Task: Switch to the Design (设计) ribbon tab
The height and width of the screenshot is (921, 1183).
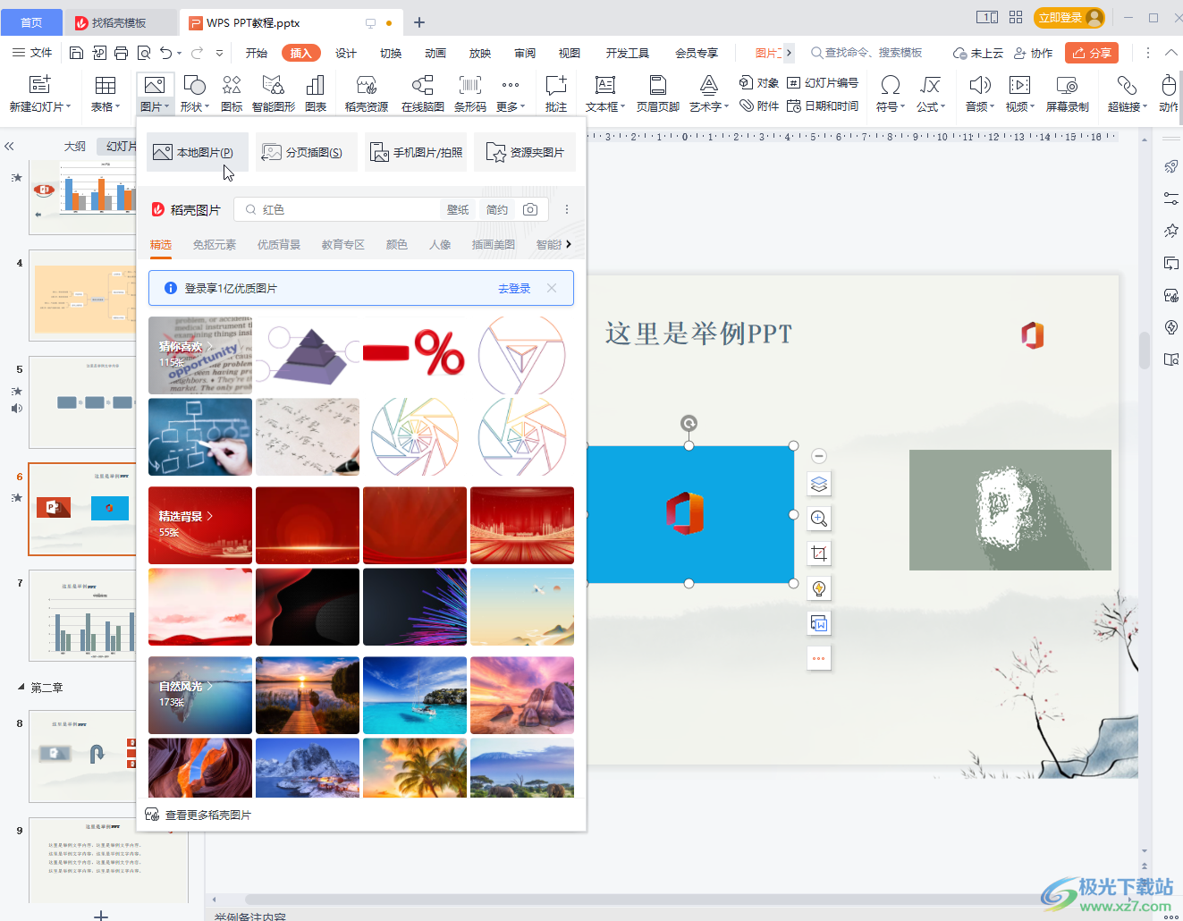Action: [x=346, y=53]
